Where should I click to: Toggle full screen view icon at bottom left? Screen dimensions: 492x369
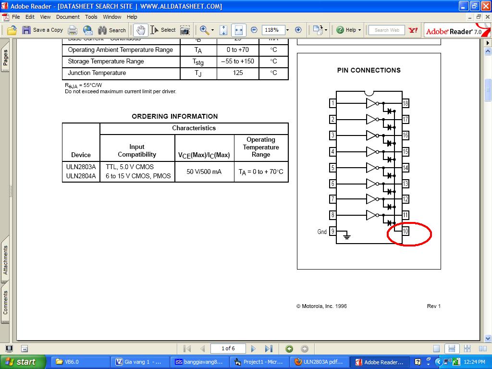9,348
